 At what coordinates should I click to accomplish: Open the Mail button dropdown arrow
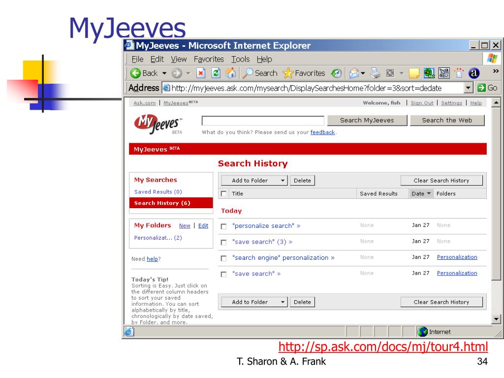point(363,73)
